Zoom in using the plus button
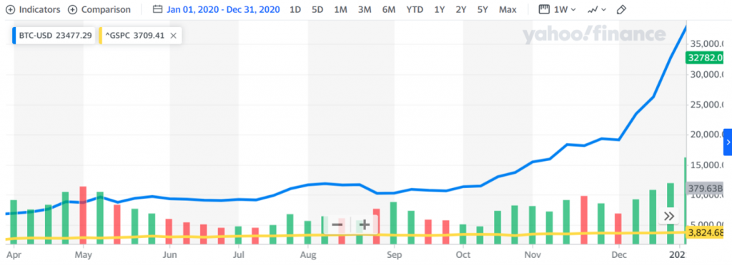This screenshot has width=732, height=265. 364,225
